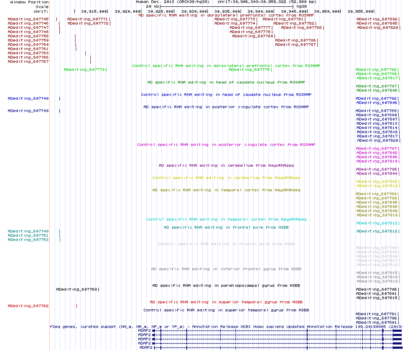The width and height of the screenshot is (403, 350).
Task: Click the teal ADediting_607753 label
Action: pos(28,240)
